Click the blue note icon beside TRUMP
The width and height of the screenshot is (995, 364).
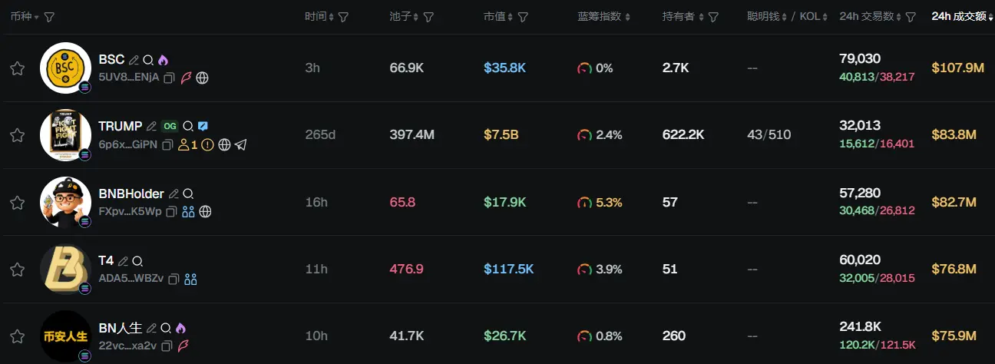tap(203, 126)
